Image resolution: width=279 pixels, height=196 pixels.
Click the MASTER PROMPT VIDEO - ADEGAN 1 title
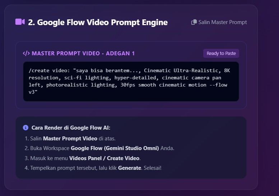click(83, 53)
